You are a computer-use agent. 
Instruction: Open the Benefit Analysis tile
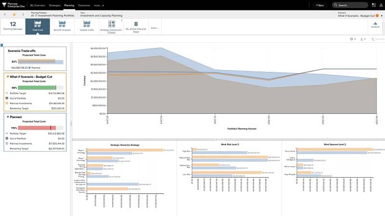coord(62,26)
